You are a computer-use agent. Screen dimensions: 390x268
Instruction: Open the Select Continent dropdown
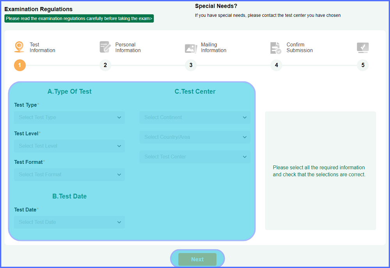pyautogui.click(x=195, y=117)
